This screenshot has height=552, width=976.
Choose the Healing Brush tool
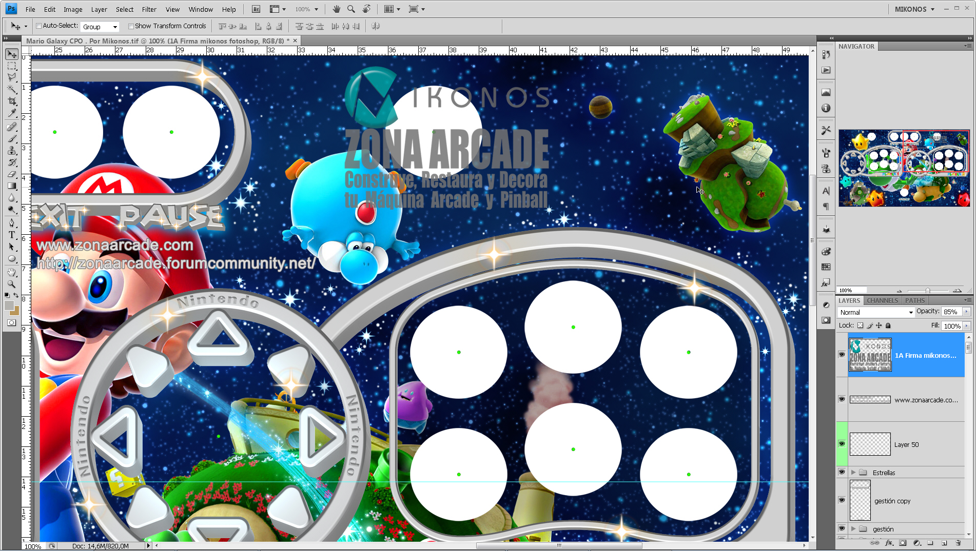pos(12,127)
